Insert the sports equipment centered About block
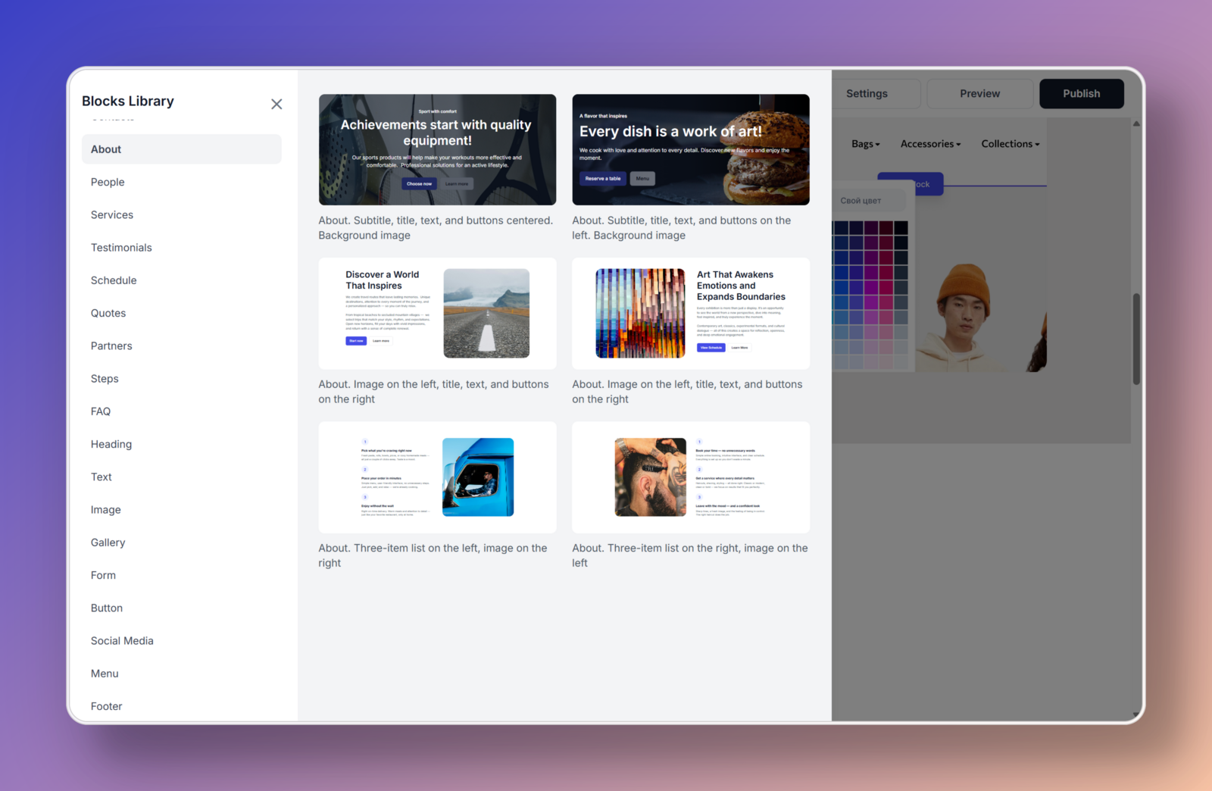 [x=437, y=150]
